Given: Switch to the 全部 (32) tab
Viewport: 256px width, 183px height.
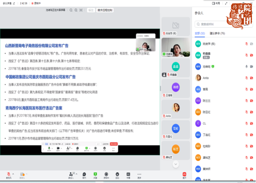Looking at the screenshot, I should [200, 34].
